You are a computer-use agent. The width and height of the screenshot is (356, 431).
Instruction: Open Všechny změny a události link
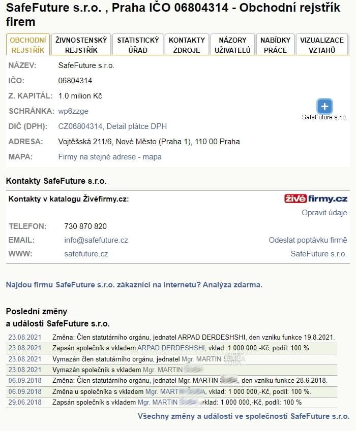click(244, 416)
